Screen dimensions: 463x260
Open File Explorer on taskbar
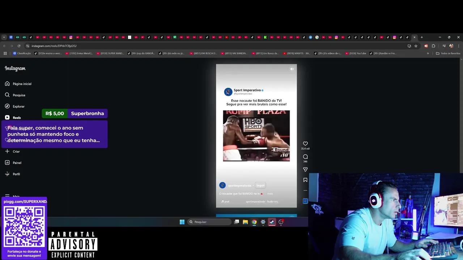coord(245,222)
